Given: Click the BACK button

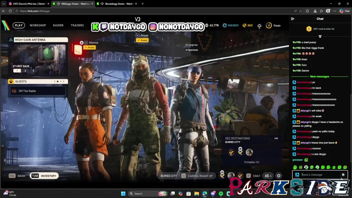Looking at the screenshot, I should tap(17, 176).
